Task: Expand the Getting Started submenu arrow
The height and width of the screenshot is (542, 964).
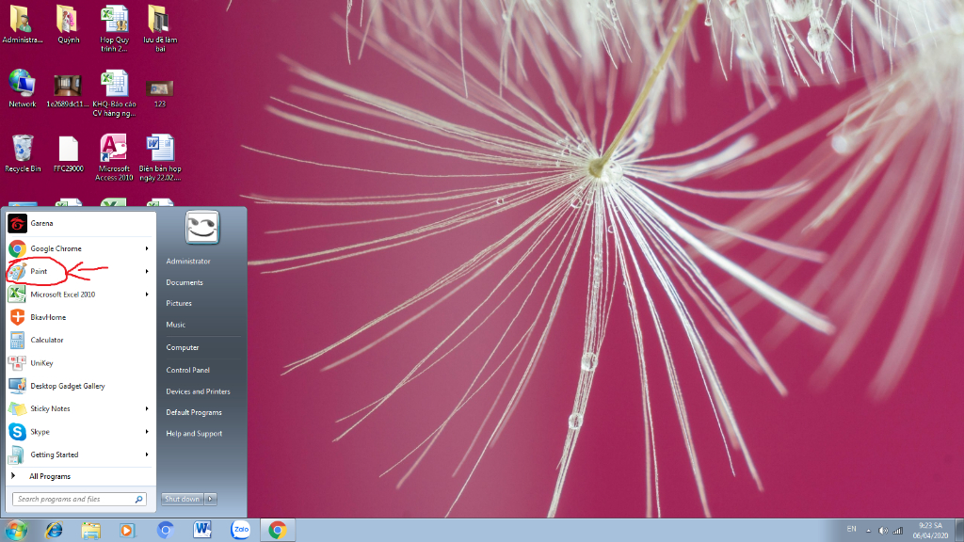Action: [147, 454]
